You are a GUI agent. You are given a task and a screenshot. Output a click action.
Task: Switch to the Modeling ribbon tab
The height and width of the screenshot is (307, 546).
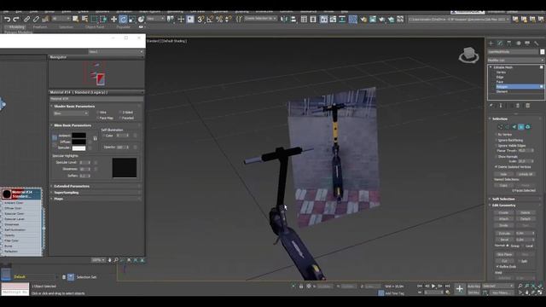[16, 26]
